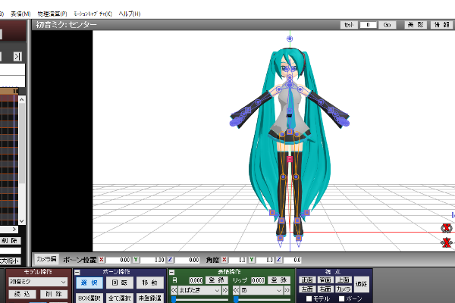Image resolution: width=455 pixels, height=303 pixels.
Task: Select the bone circle above the model's head
Action: 290,39
